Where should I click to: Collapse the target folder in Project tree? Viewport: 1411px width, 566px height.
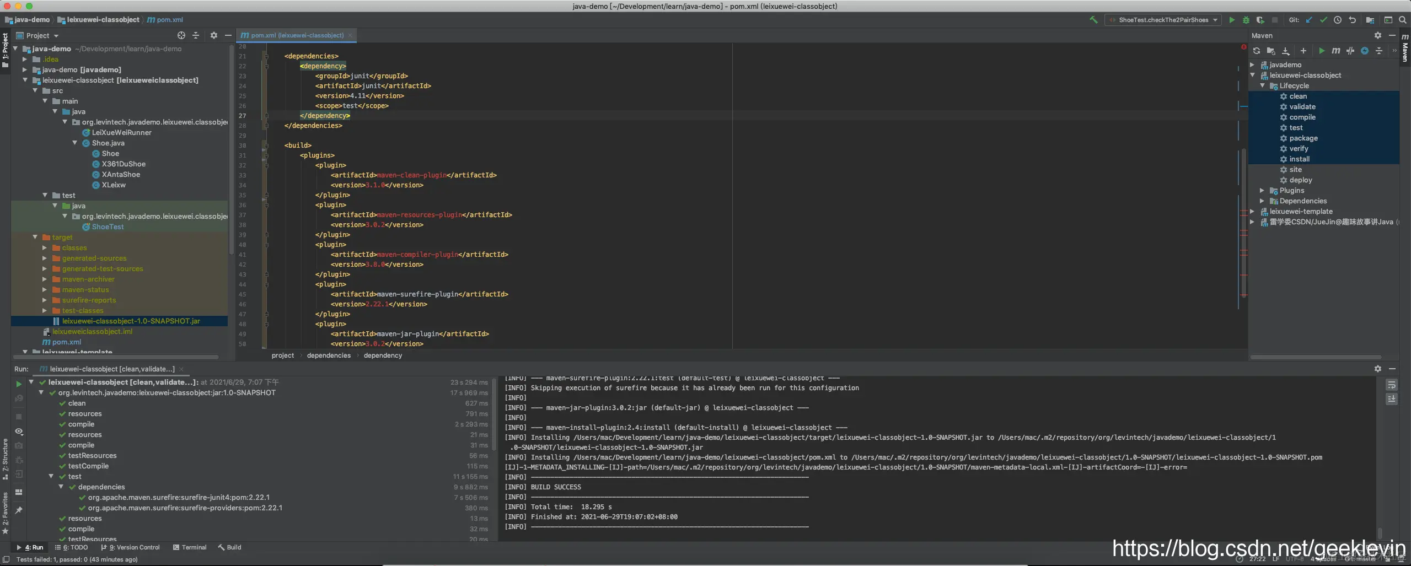(35, 237)
